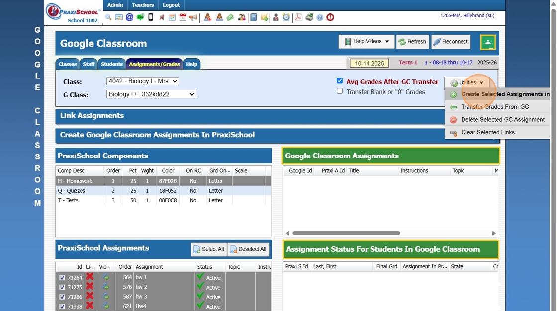
Task: Click the muted speaker icon
Action: click(x=162, y=17)
